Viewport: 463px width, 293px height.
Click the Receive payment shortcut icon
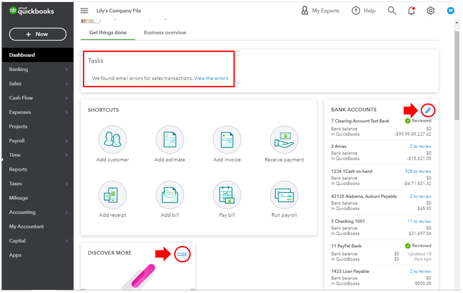point(285,139)
